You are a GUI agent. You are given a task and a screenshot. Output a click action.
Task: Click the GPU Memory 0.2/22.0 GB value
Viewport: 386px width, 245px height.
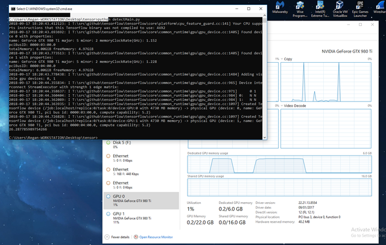200,223
